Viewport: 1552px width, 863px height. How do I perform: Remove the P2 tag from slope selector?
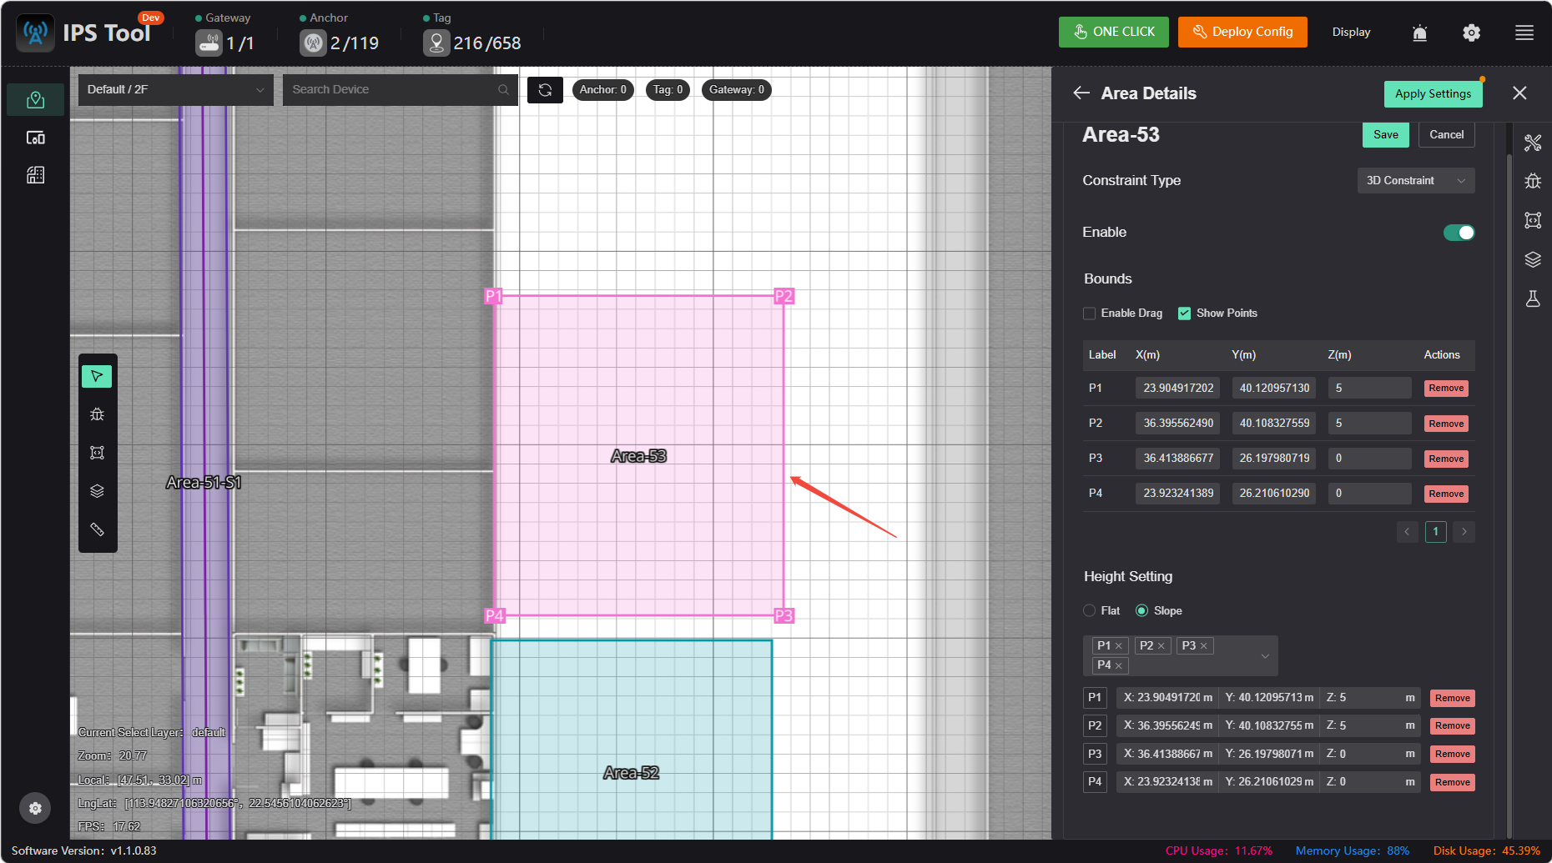[1161, 646]
